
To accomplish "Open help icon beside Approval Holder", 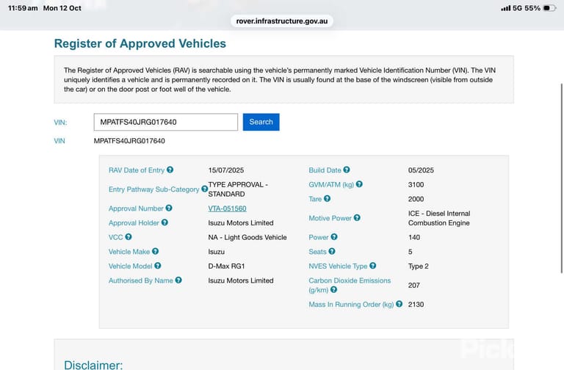I will (x=164, y=222).
